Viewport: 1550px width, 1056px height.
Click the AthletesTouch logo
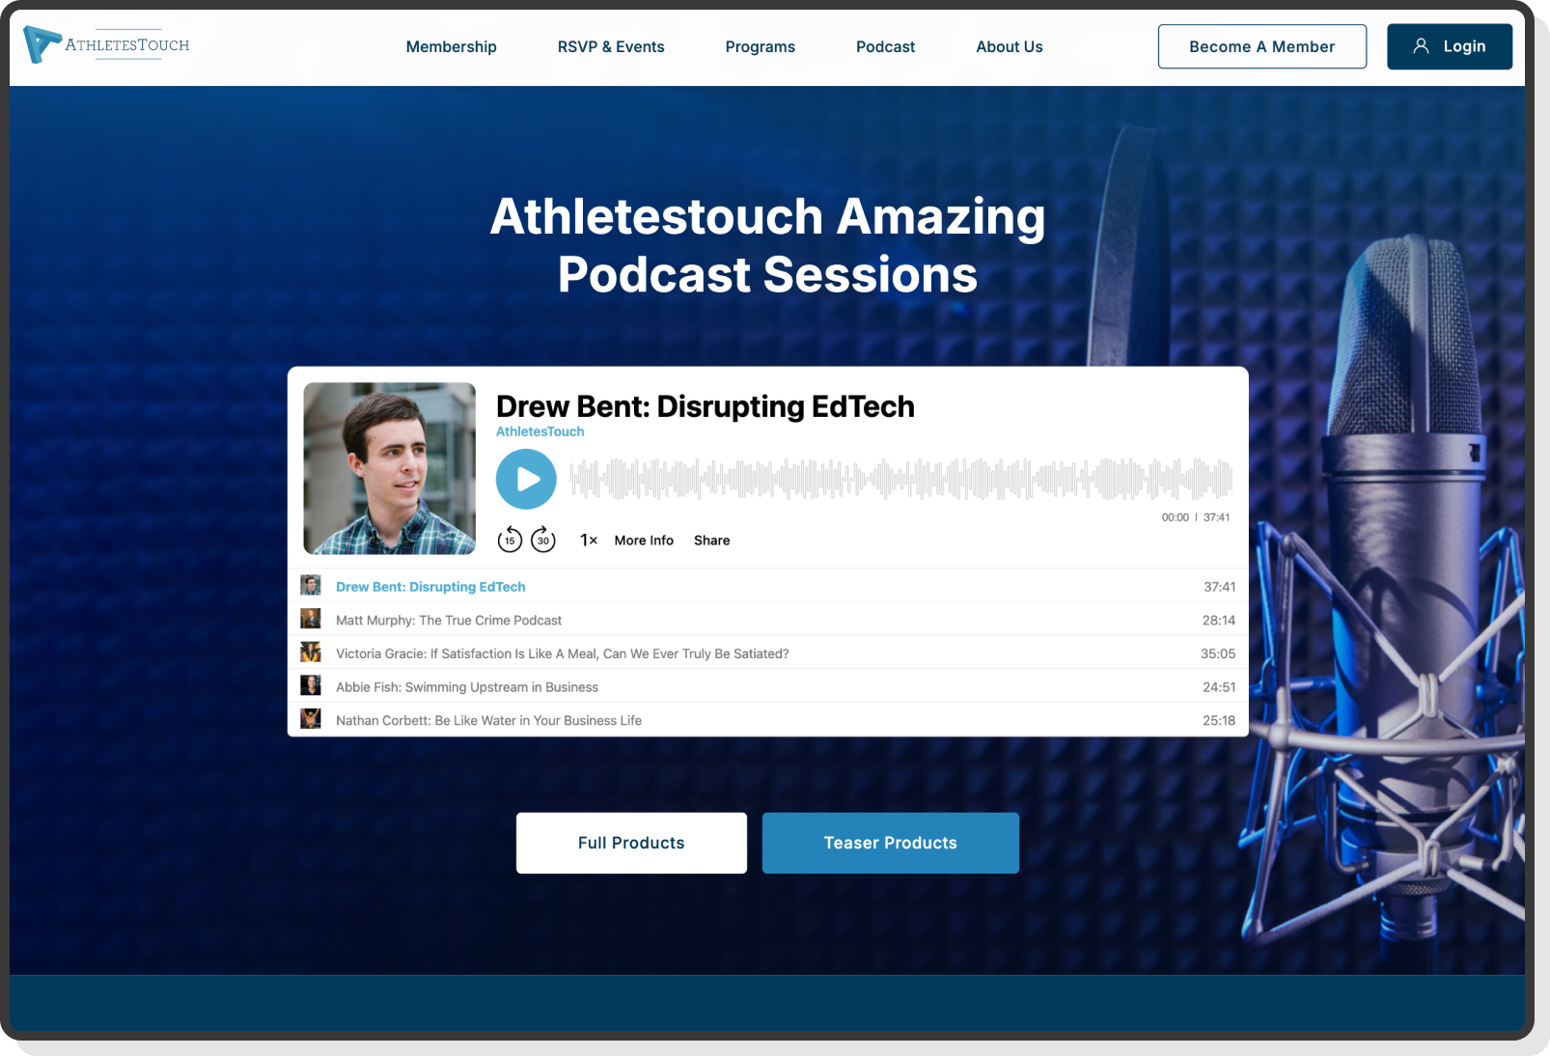106,44
